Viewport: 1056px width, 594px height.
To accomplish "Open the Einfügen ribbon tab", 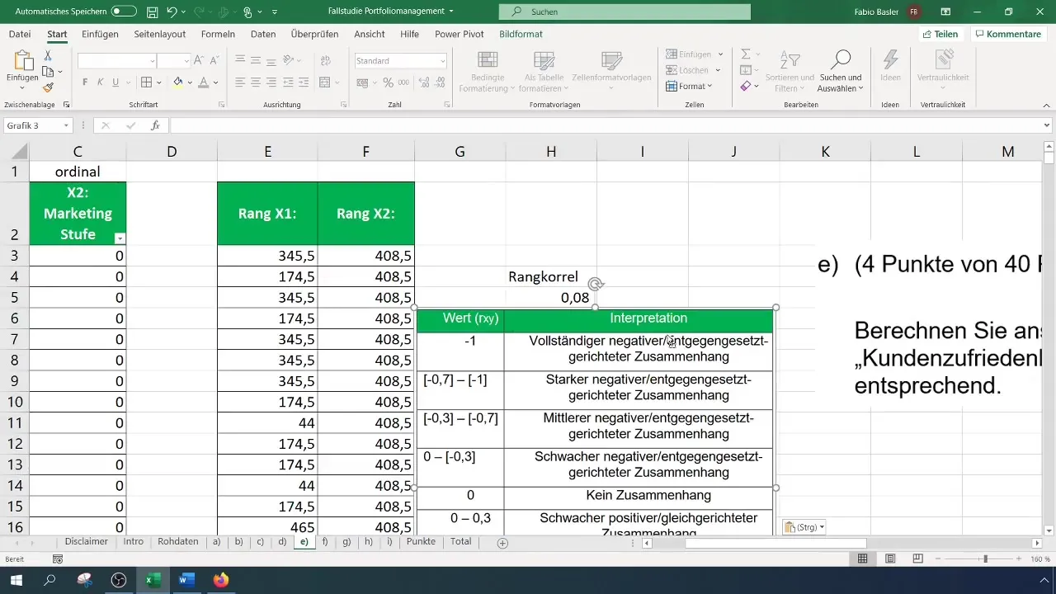I will coord(100,34).
